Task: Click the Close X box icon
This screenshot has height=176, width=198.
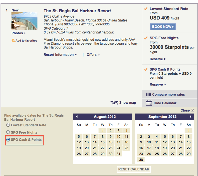Action: coord(193,110)
